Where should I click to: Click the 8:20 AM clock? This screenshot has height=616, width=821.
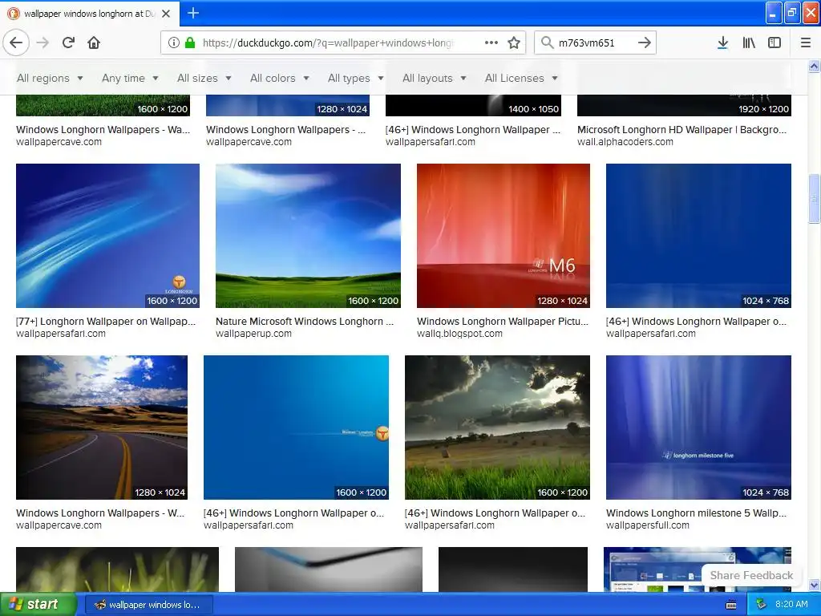click(791, 605)
